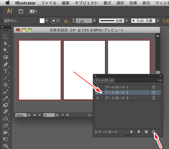Screen dimensions: 169x149
Task: Select アートボード 3 row in panel
Action: (128, 98)
